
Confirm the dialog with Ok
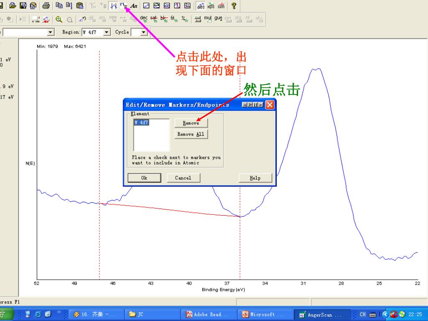(144, 178)
